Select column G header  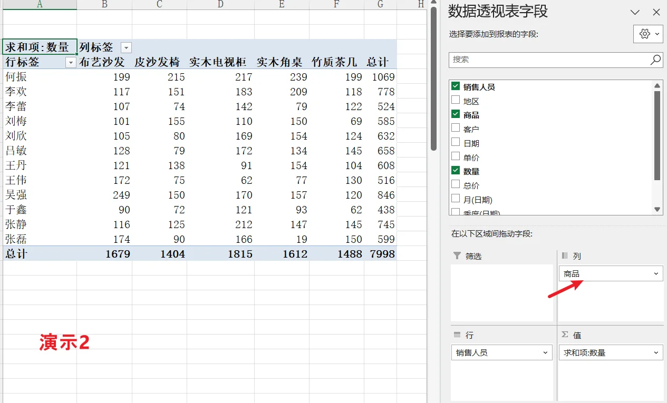tap(380, 5)
